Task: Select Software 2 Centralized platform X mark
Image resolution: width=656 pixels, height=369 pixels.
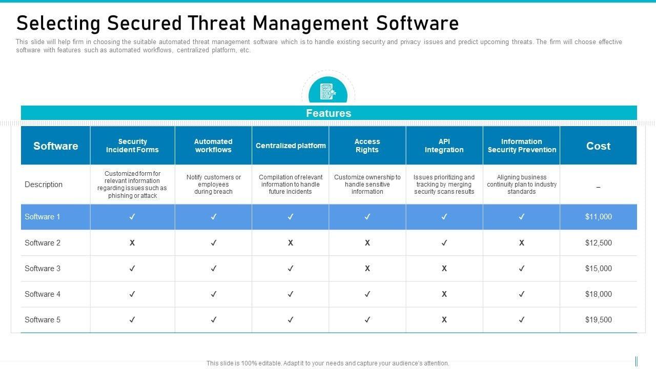Action: (x=291, y=243)
